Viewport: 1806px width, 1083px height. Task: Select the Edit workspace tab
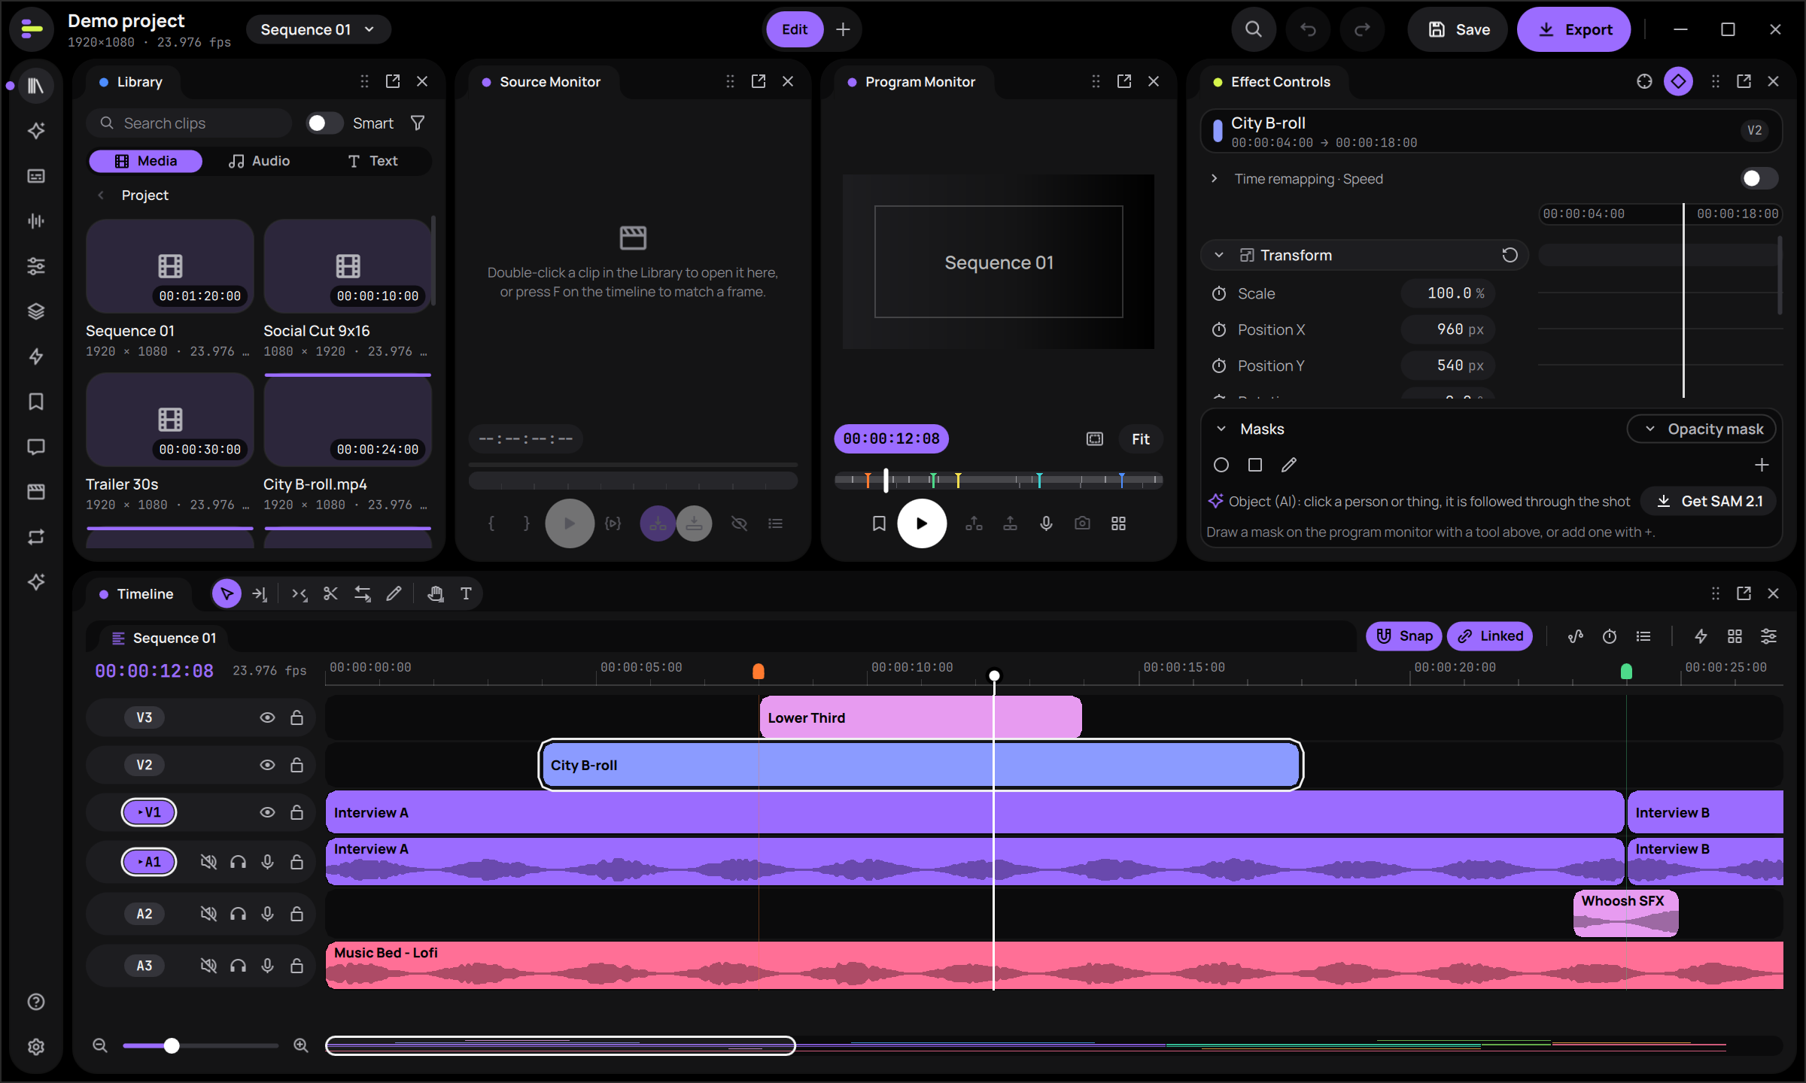[x=794, y=29]
